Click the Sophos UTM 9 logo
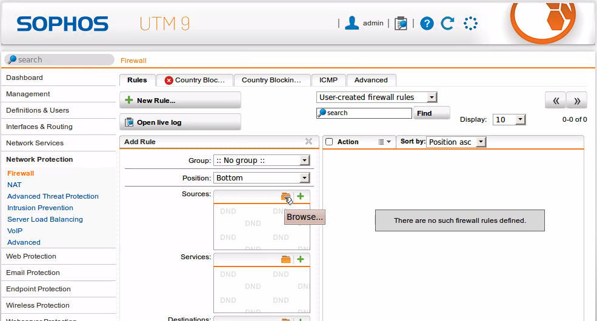The height and width of the screenshot is (321, 597). point(103,24)
